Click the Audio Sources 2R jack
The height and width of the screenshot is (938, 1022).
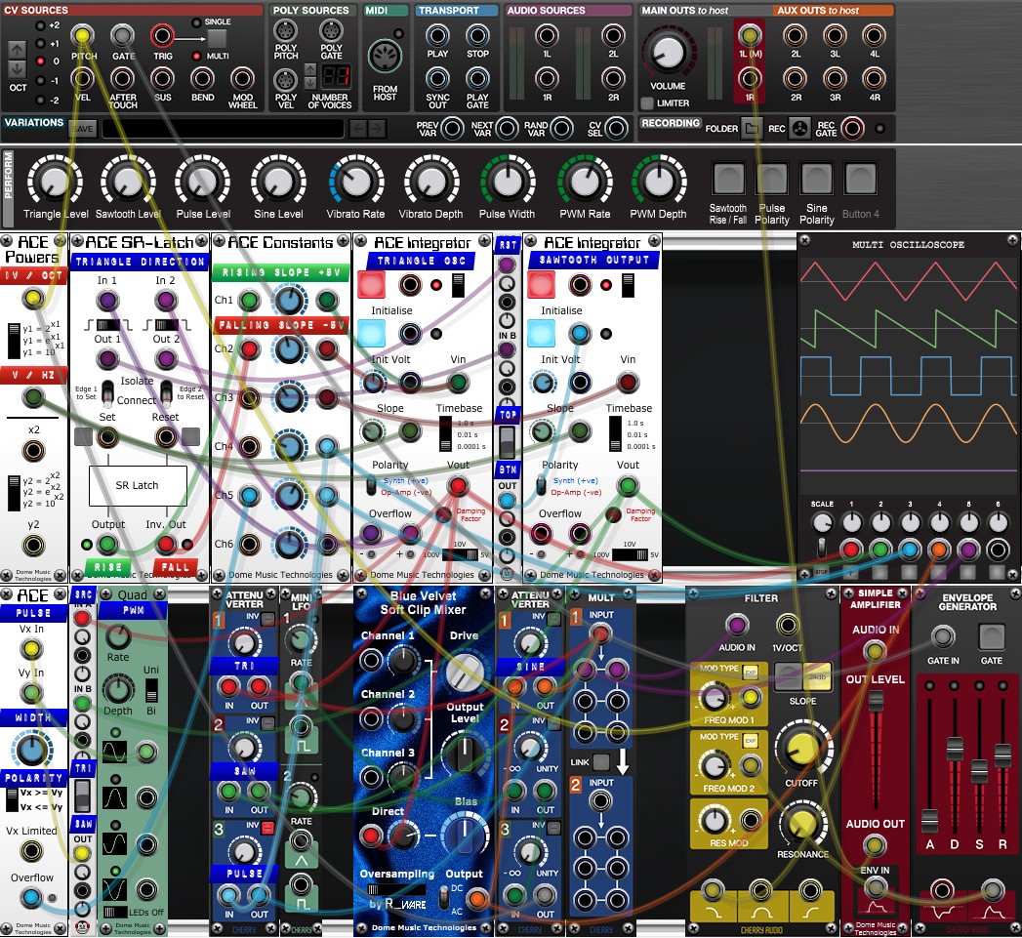click(613, 79)
